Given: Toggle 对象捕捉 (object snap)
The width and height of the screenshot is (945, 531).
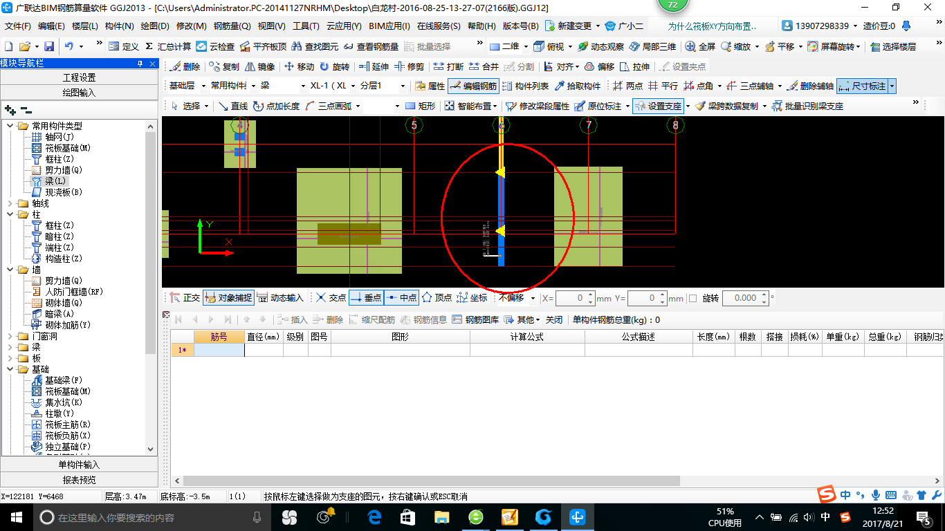Looking at the screenshot, I should tap(228, 298).
